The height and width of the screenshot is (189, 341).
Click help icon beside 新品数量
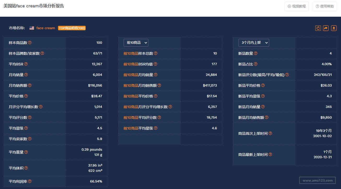click(x=256, y=53)
